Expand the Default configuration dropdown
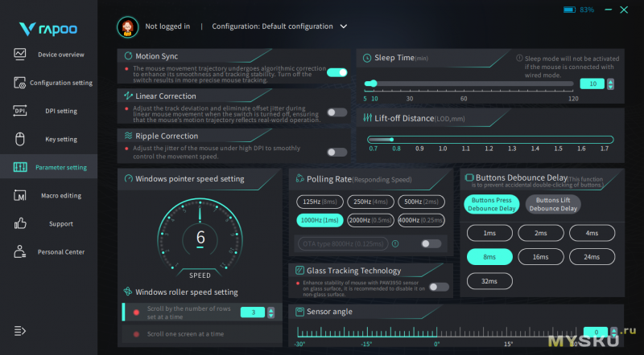The image size is (644, 355). click(x=344, y=26)
